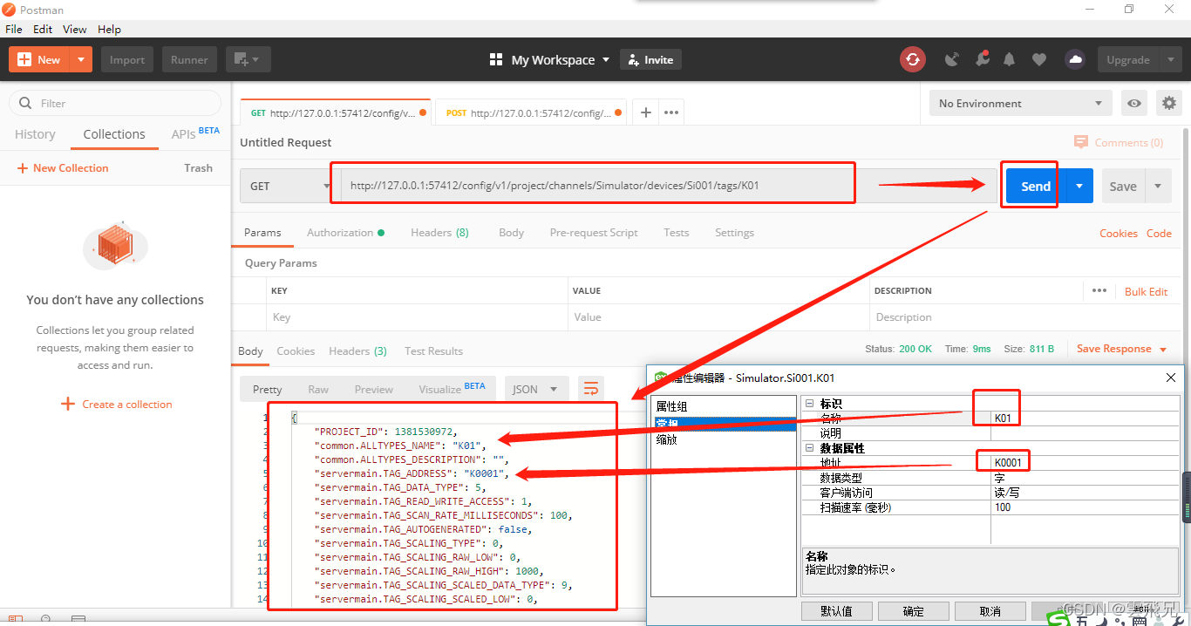Open the Pre-request Script tab
The height and width of the screenshot is (626, 1191).
point(594,233)
